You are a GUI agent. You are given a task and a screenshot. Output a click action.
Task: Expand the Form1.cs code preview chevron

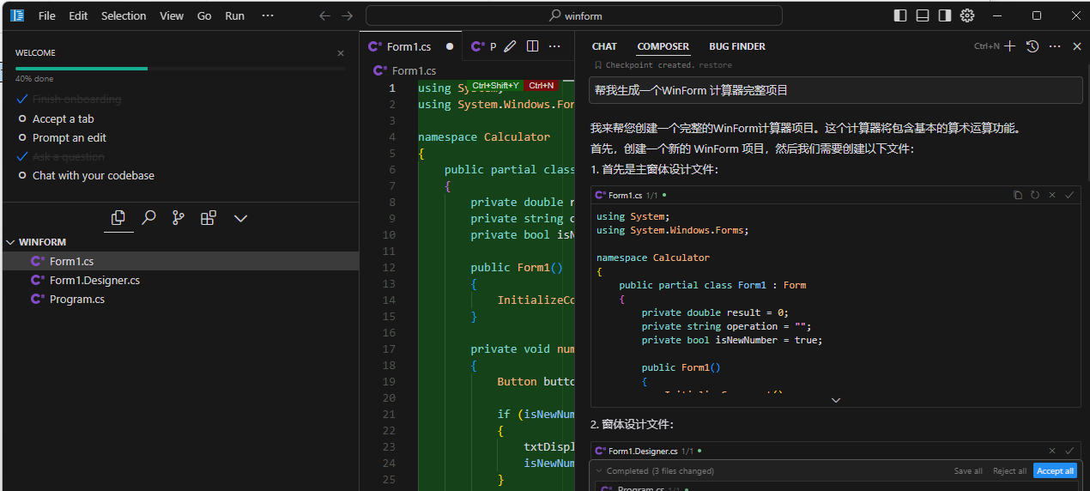(835, 400)
